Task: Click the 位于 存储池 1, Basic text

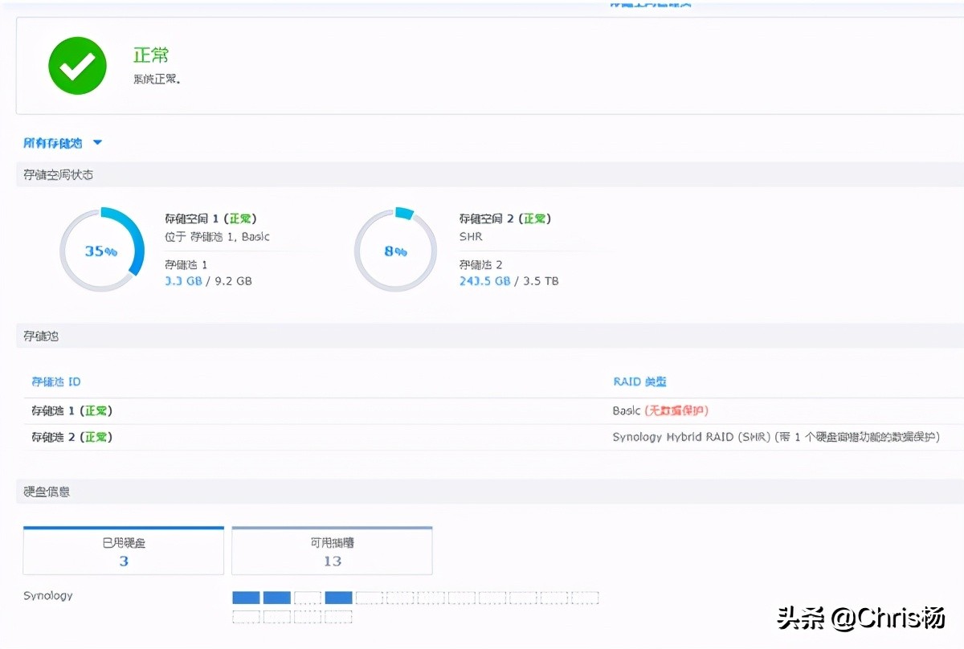Action: click(x=218, y=237)
